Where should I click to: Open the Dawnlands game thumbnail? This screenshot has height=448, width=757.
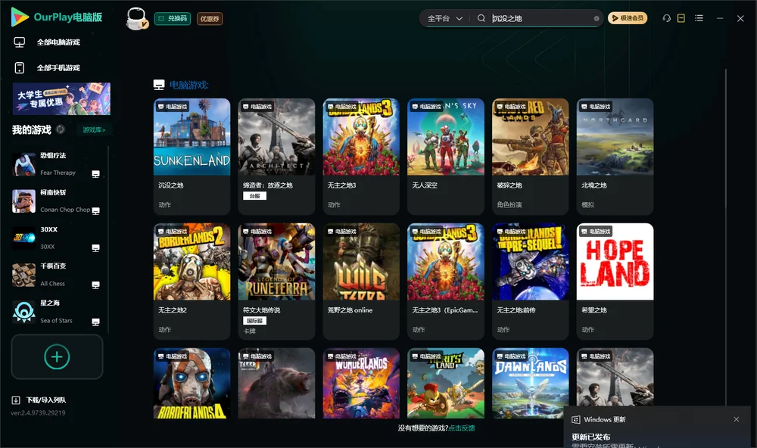pos(530,384)
